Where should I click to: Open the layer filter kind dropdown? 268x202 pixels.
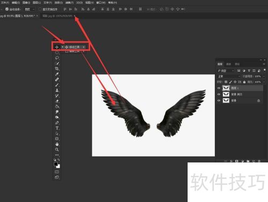pyautogui.click(x=226, y=71)
